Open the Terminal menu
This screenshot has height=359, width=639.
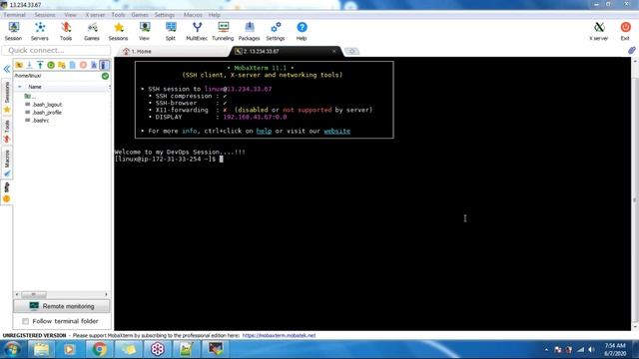14,15
